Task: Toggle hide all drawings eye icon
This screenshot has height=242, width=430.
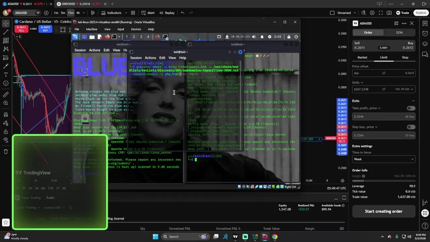Action: pyautogui.click(x=6, y=140)
